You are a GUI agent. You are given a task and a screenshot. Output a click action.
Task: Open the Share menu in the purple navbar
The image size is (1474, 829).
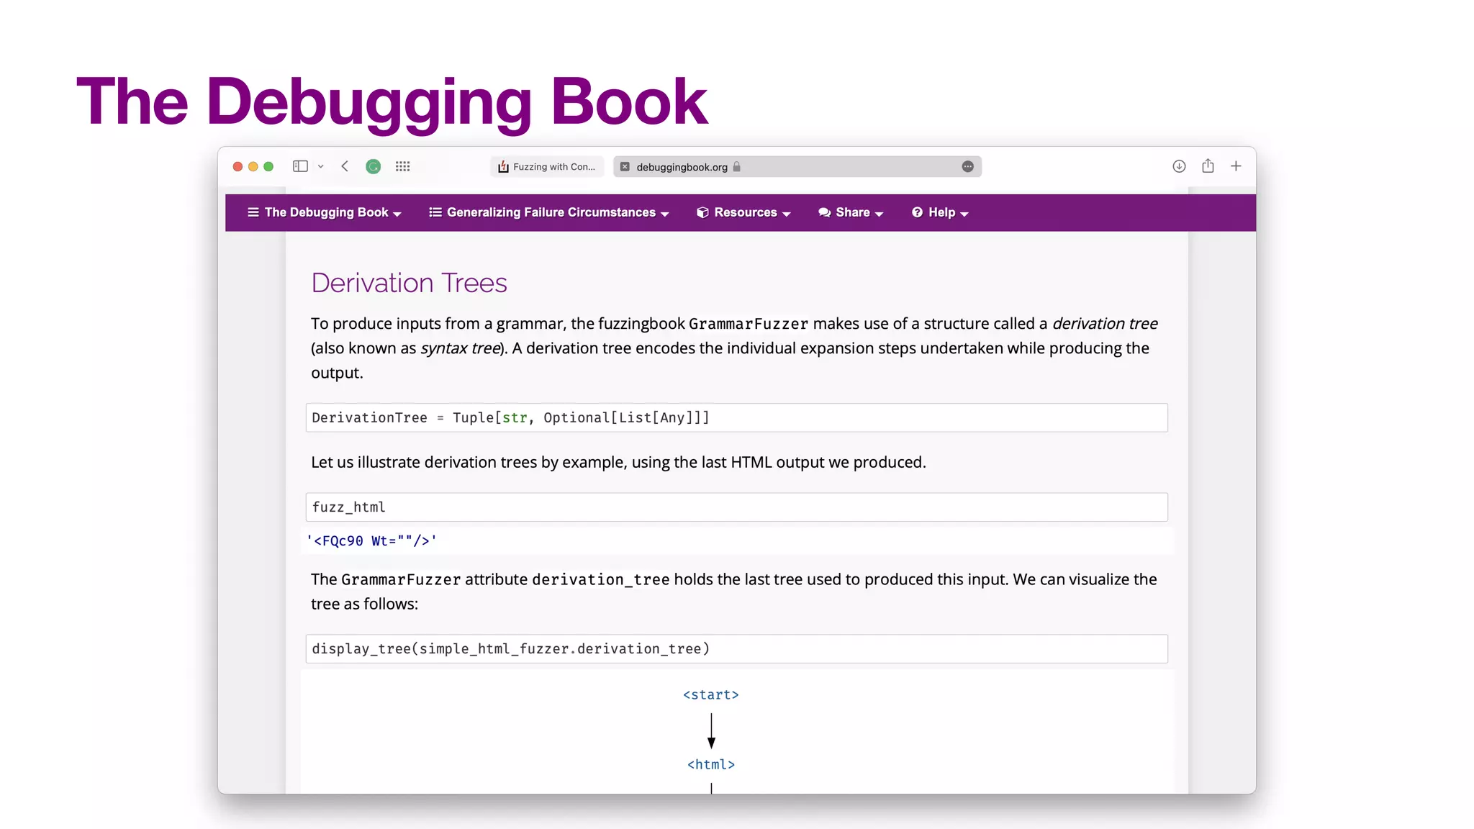pyautogui.click(x=851, y=212)
